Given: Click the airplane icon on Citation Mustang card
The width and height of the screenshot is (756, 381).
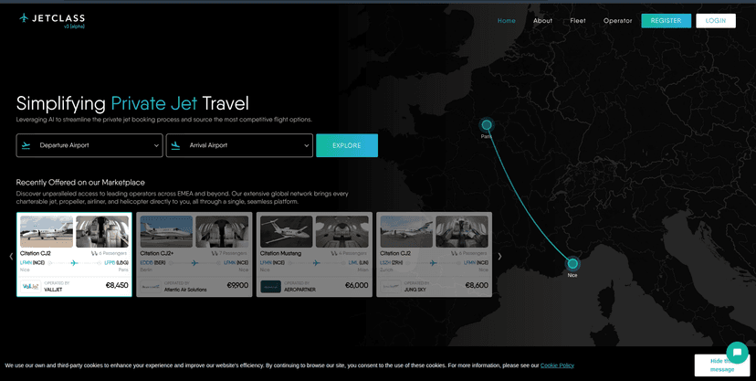Looking at the screenshot, I should (314, 263).
